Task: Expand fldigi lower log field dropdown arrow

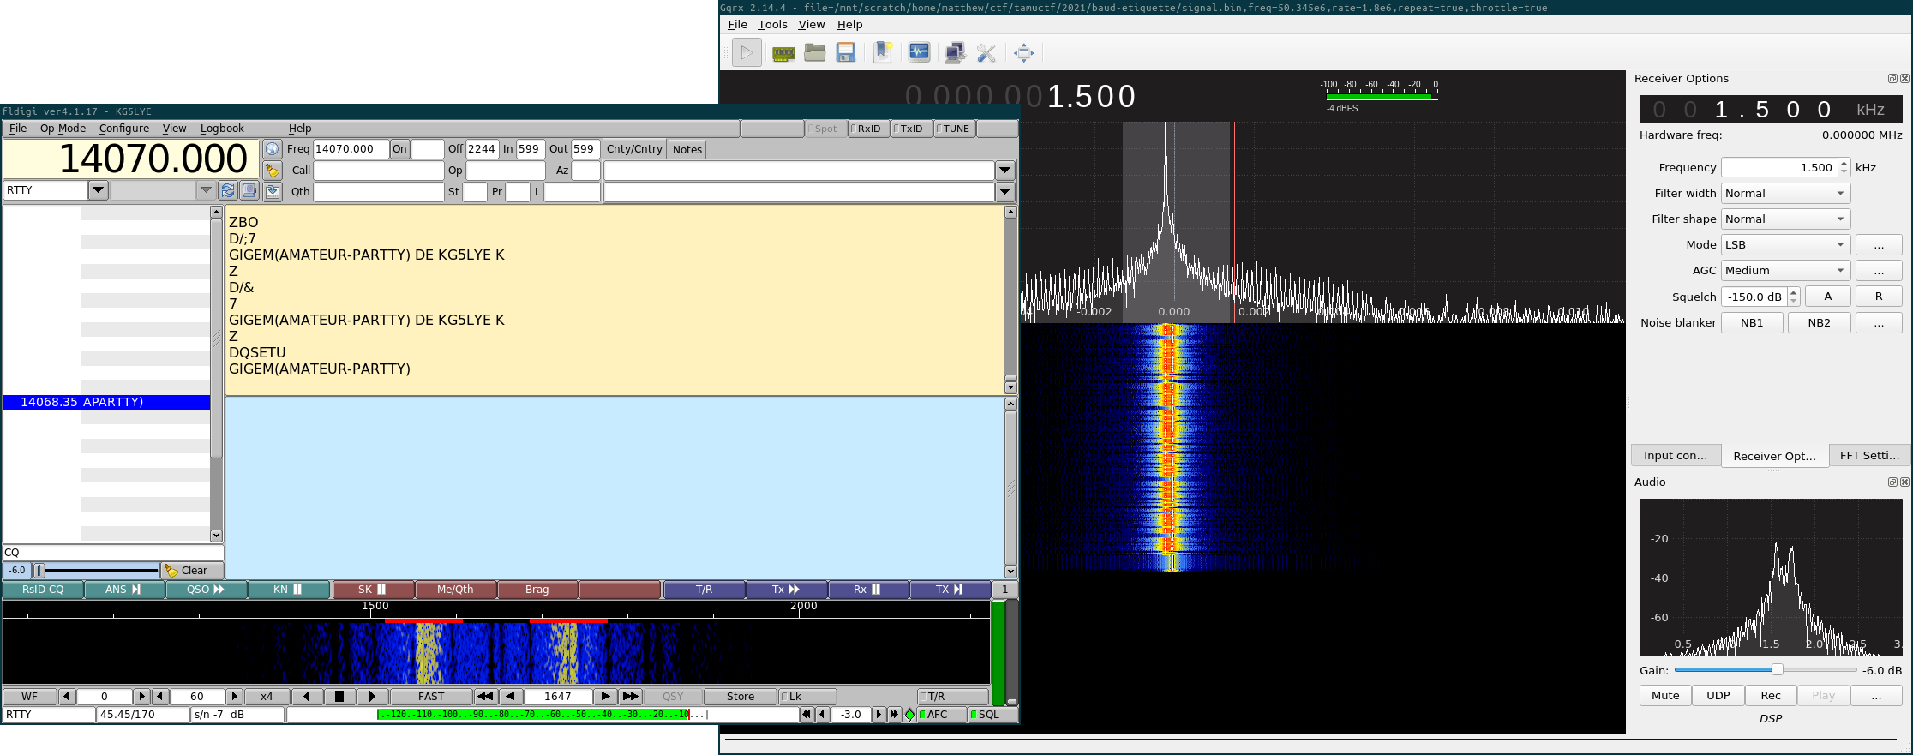Action: (1005, 192)
